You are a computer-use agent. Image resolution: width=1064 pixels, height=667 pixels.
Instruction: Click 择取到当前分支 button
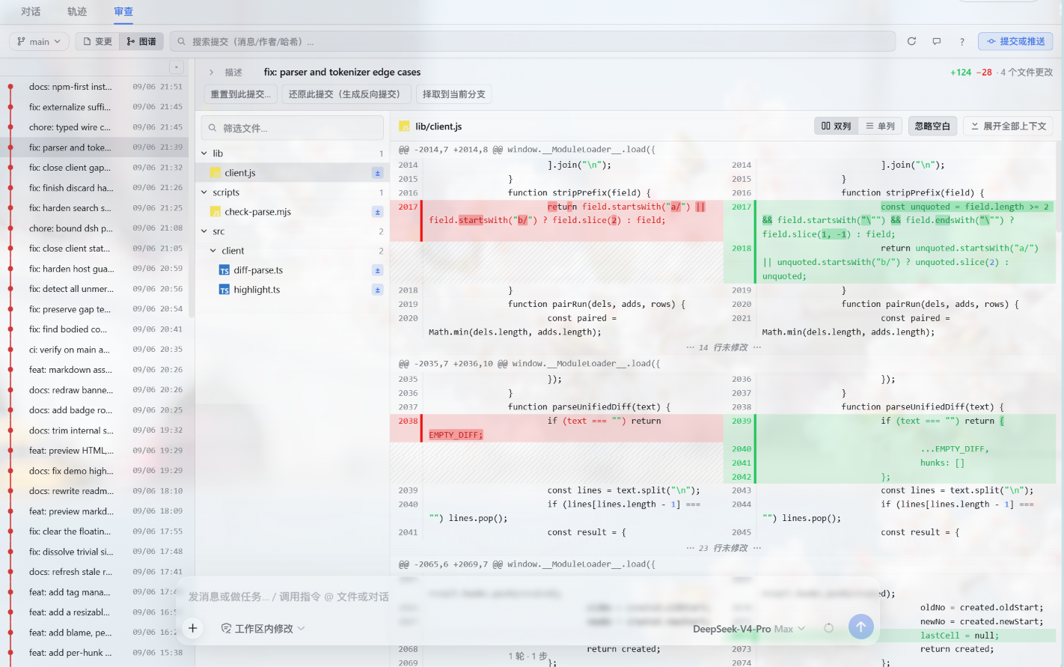click(x=454, y=94)
